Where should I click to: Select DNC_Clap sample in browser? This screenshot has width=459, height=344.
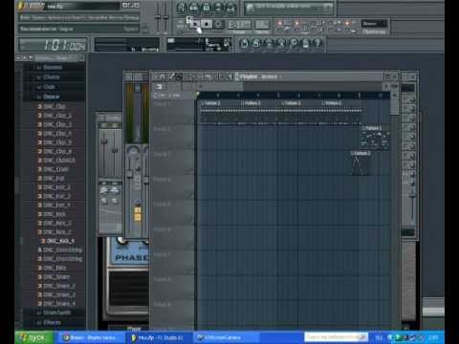click(55, 106)
